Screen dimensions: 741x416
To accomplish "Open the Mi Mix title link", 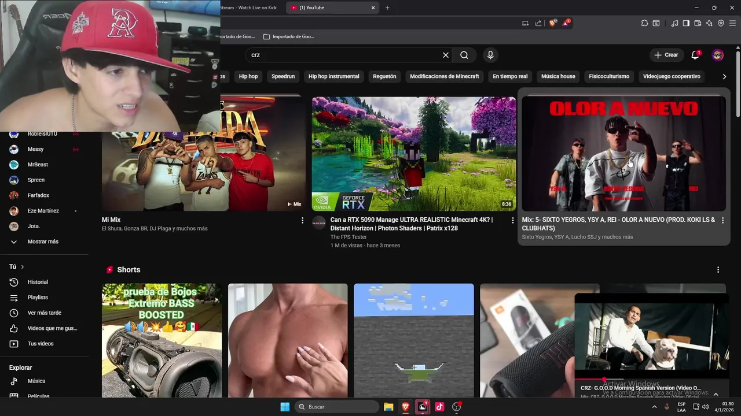I will click(x=111, y=220).
